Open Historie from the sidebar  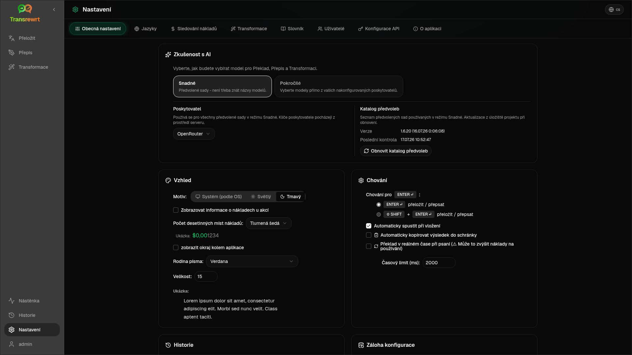tap(32, 315)
